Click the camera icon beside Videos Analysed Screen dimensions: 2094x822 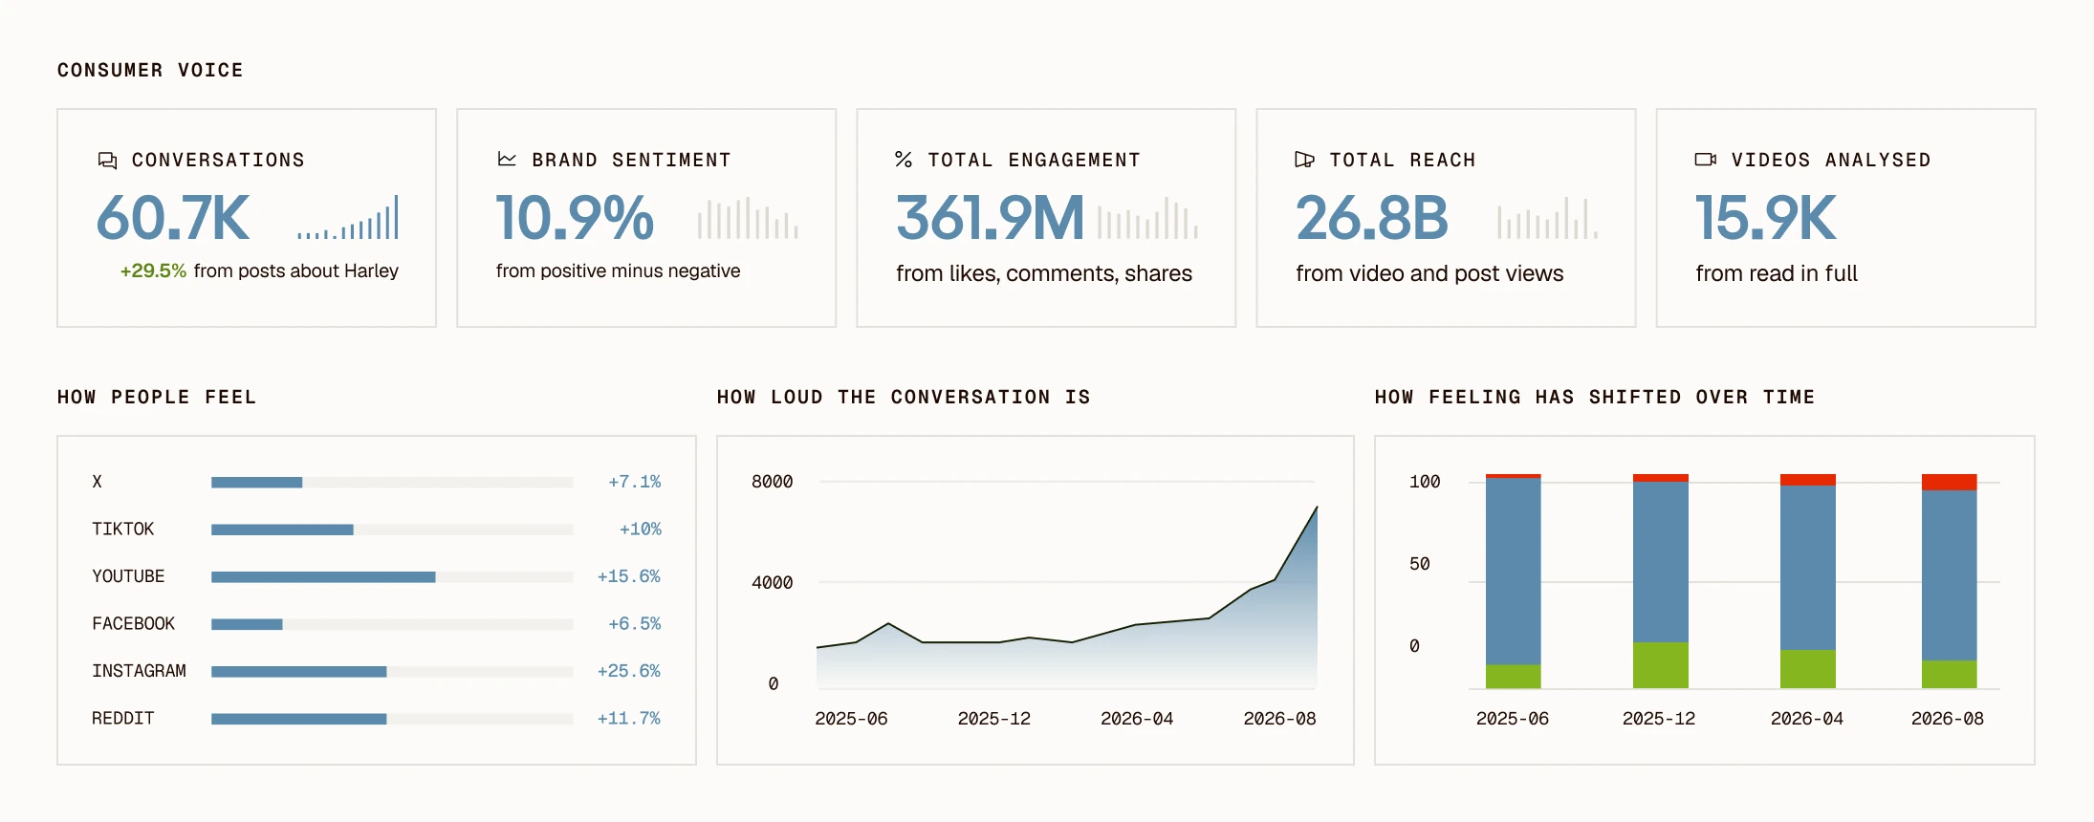point(1705,159)
